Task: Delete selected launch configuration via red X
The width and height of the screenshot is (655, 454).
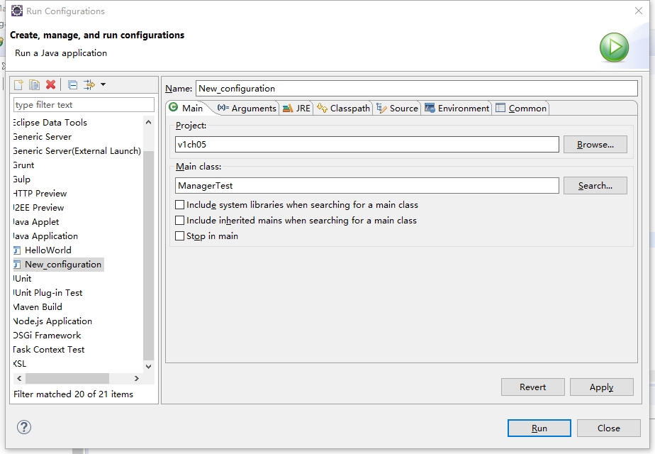Action: coord(51,85)
